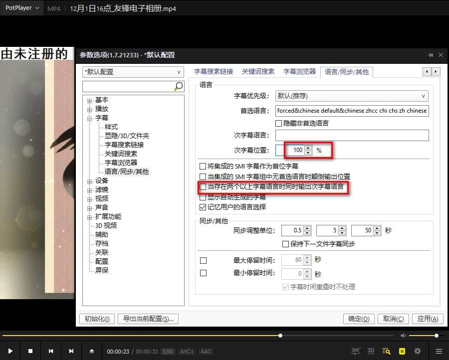Image resolution: width=449 pixels, height=360 pixels.
Task: Increase the 50 seconds sync stepper
Action: click(377, 228)
